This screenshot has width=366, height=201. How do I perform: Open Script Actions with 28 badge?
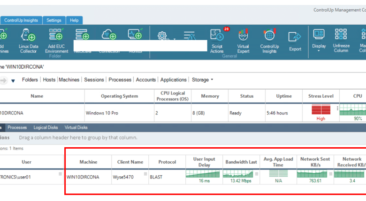click(217, 41)
